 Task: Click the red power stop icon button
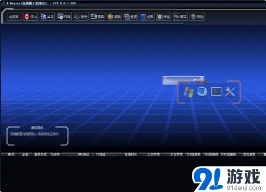pyautogui.click(x=30, y=17)
